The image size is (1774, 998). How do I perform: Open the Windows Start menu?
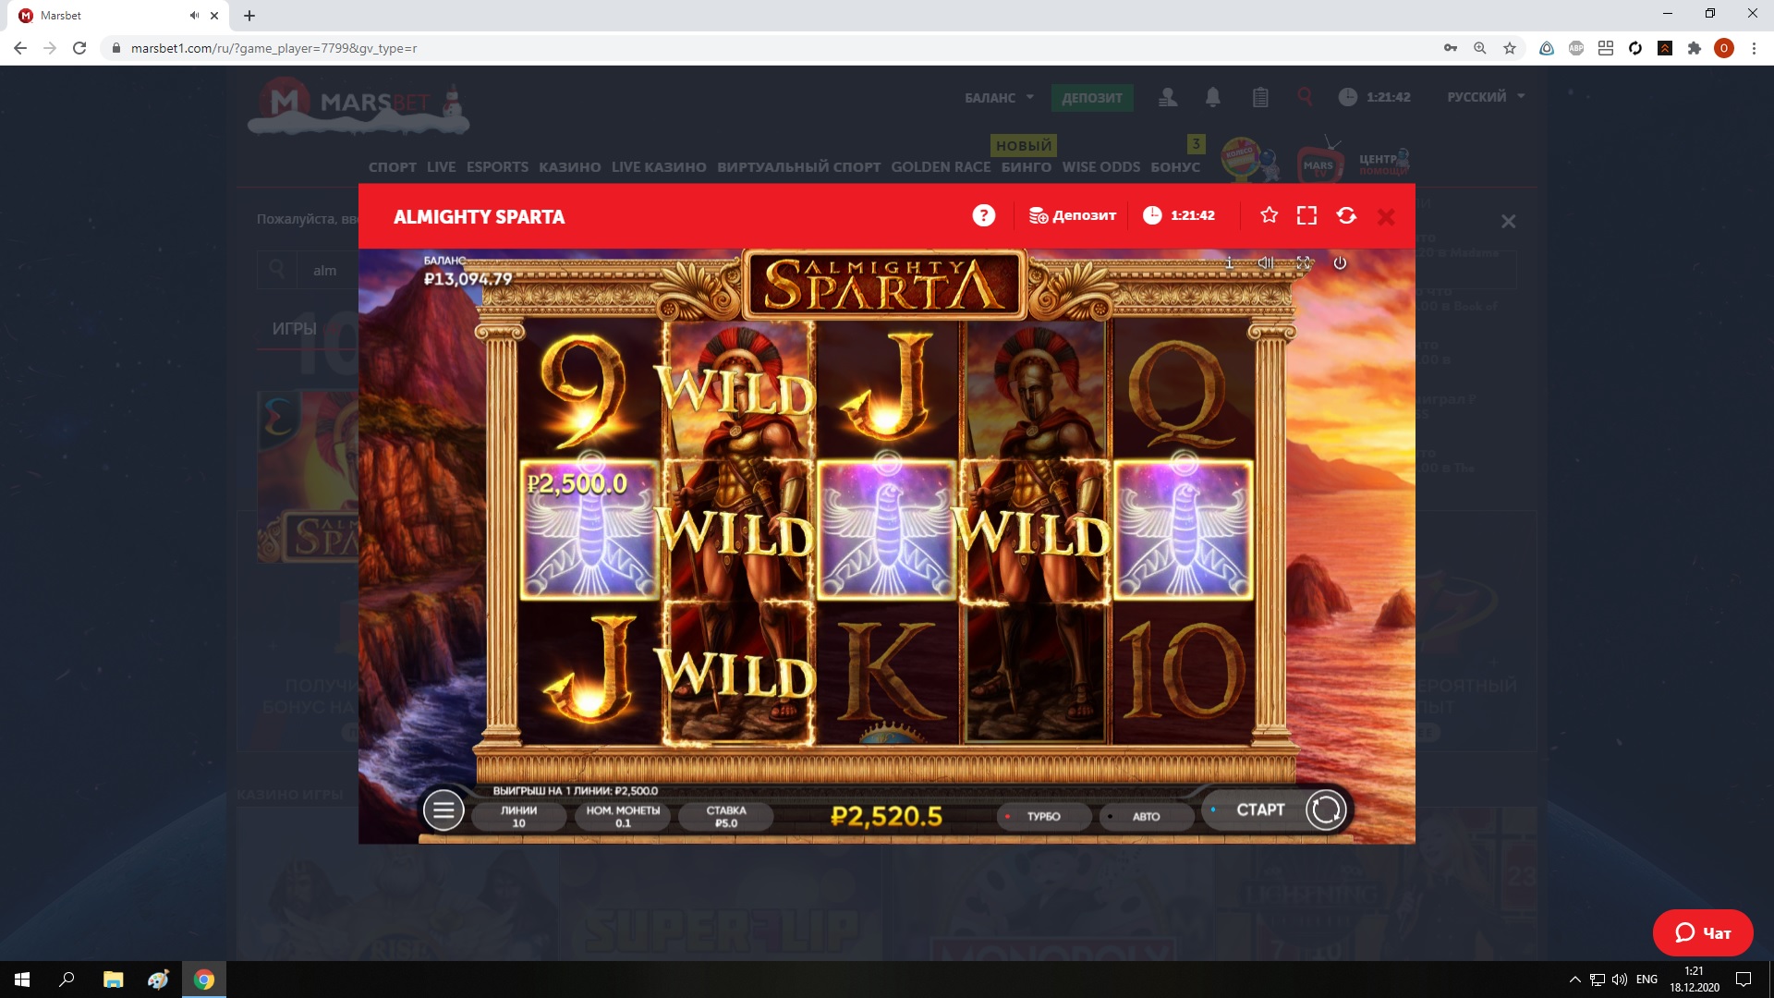[22, 980]
